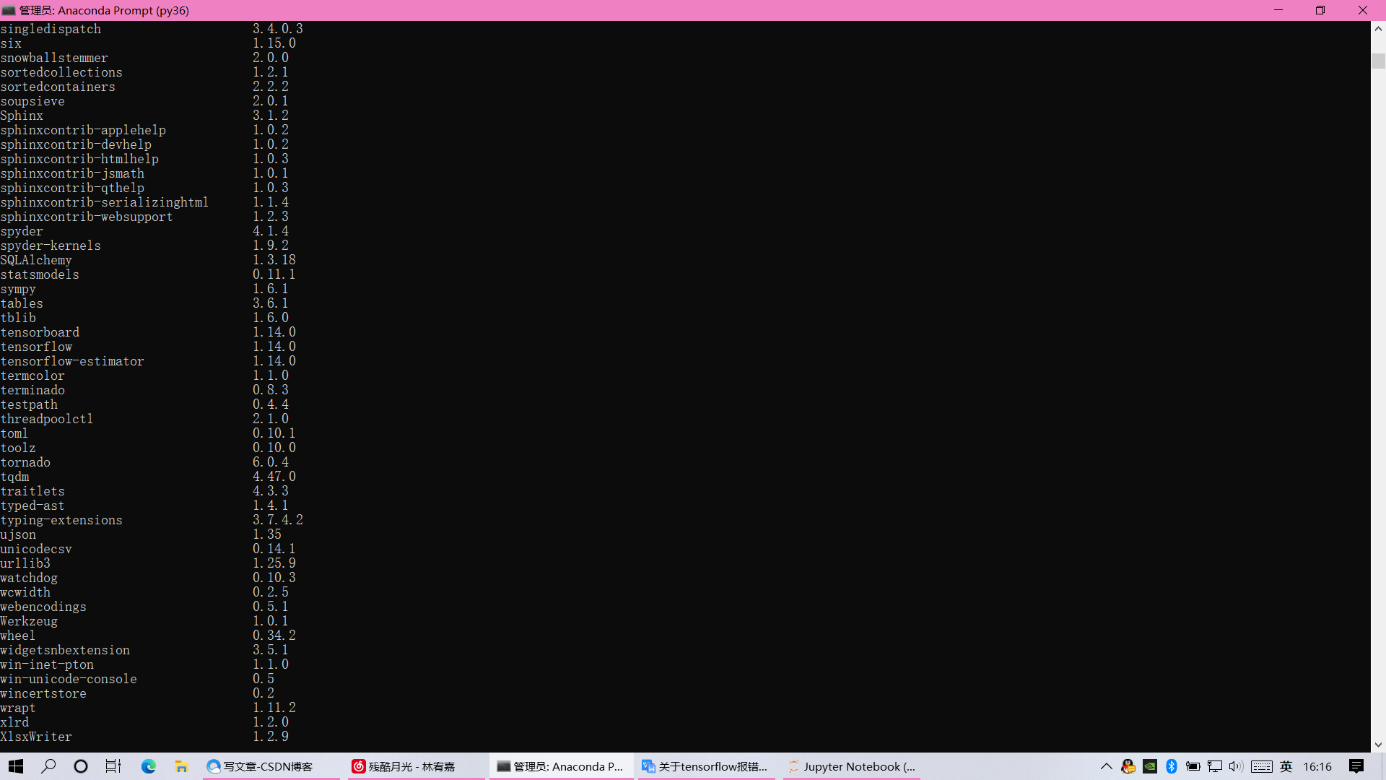Switch the input language 英 indicator
Viewport: 1386px width, 780px height.
[1286, 766]
